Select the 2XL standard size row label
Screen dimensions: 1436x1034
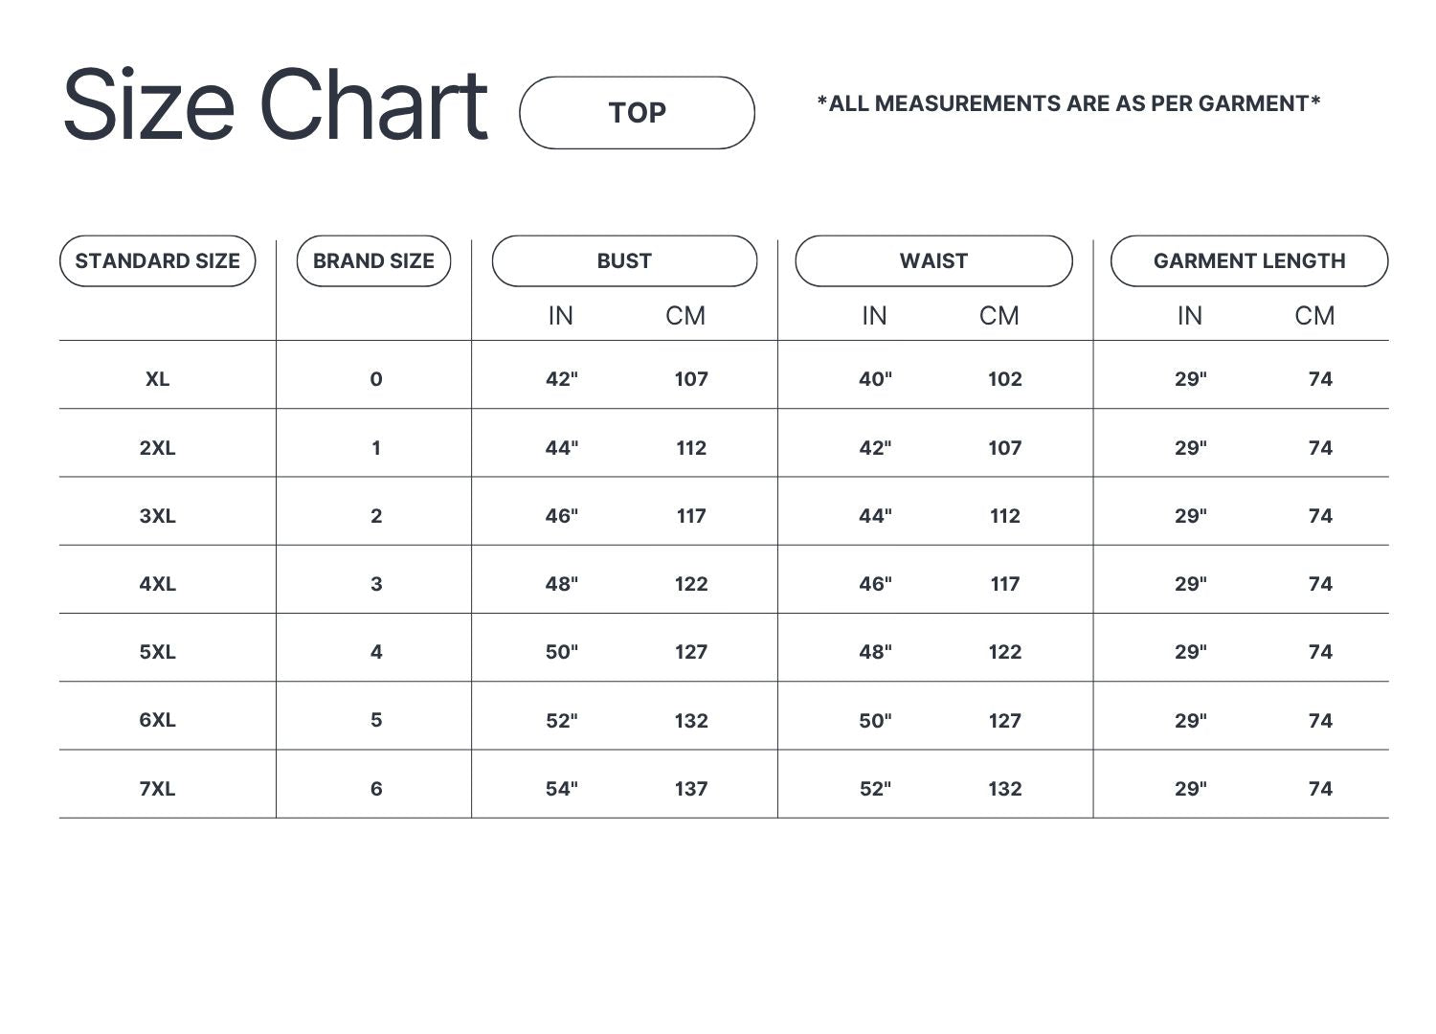click(158, 448)
